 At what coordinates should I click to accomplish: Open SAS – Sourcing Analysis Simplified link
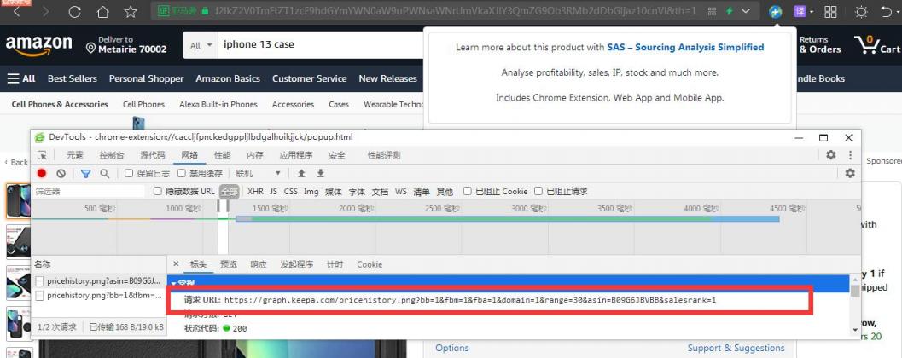(686, 47)
